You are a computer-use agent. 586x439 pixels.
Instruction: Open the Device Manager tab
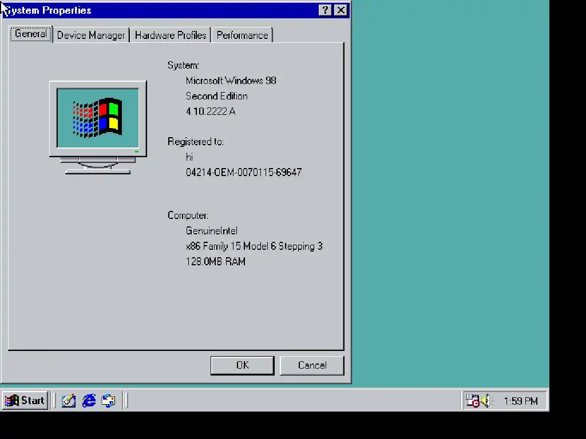[x=91, y=35]
